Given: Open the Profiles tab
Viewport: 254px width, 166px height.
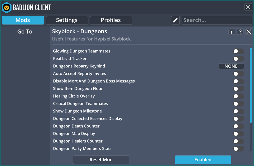Looking at the screenshot, I should tap(111, 20).
